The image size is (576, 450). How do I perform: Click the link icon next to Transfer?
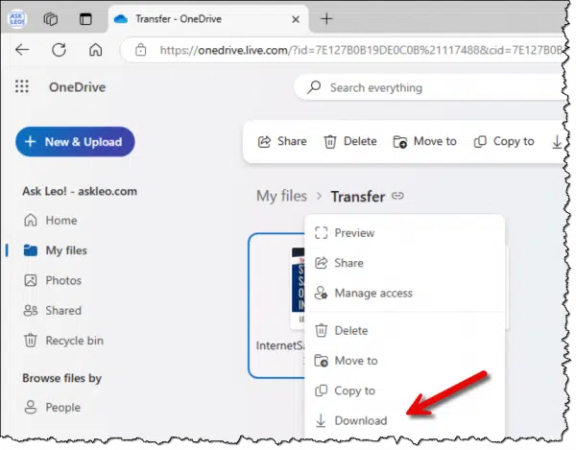click(397, 197)
